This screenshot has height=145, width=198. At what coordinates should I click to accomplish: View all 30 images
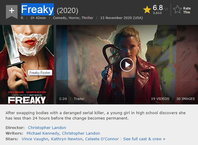click(186, 99)
